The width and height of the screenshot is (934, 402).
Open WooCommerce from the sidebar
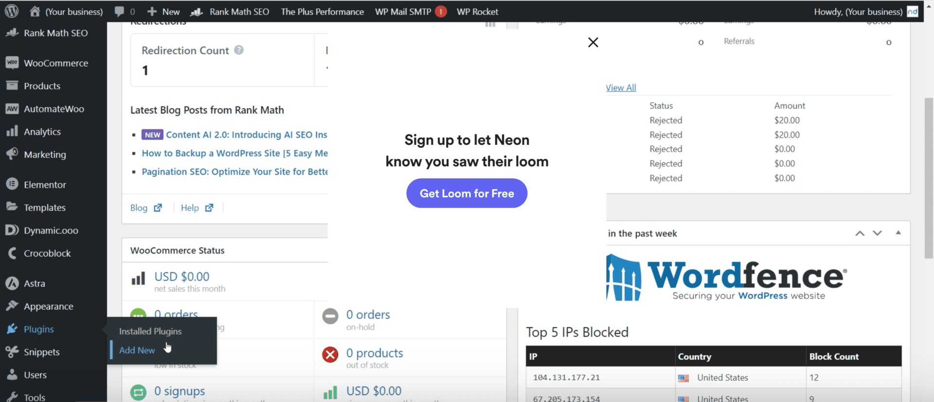(55, 63)
